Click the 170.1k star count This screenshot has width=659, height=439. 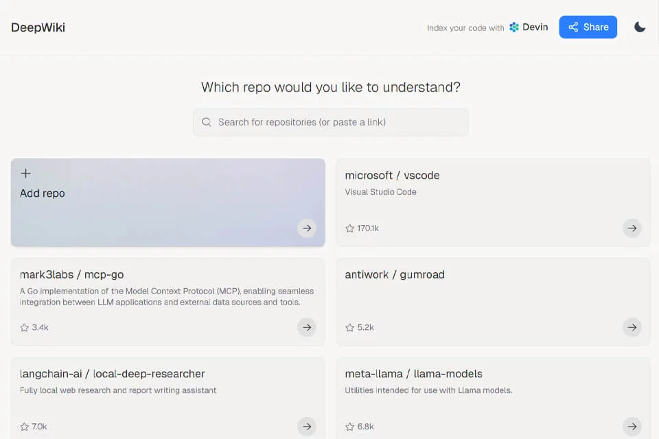[x=368, y=228]
